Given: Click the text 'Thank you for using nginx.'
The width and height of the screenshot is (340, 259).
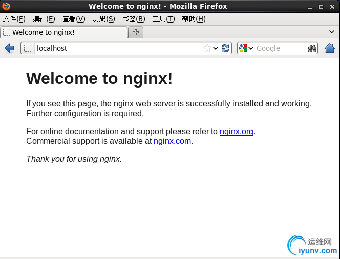Looking at the screenshot, I should [x=74, y=159].
